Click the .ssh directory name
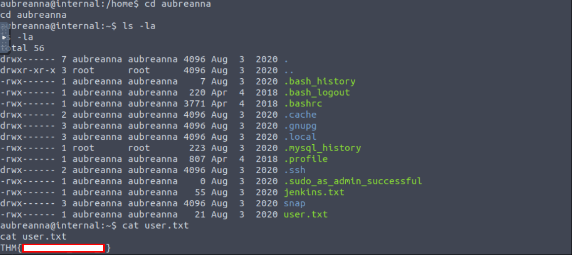Viewport: 572px width, 255px height. [294, 170]
